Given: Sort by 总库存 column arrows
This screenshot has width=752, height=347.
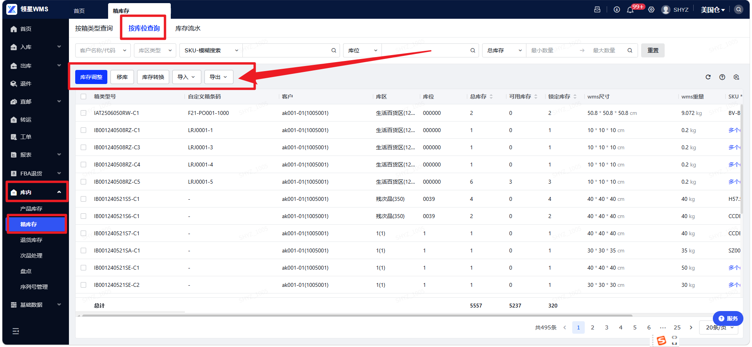Looking at the screenshot, I should click(491, 97).
